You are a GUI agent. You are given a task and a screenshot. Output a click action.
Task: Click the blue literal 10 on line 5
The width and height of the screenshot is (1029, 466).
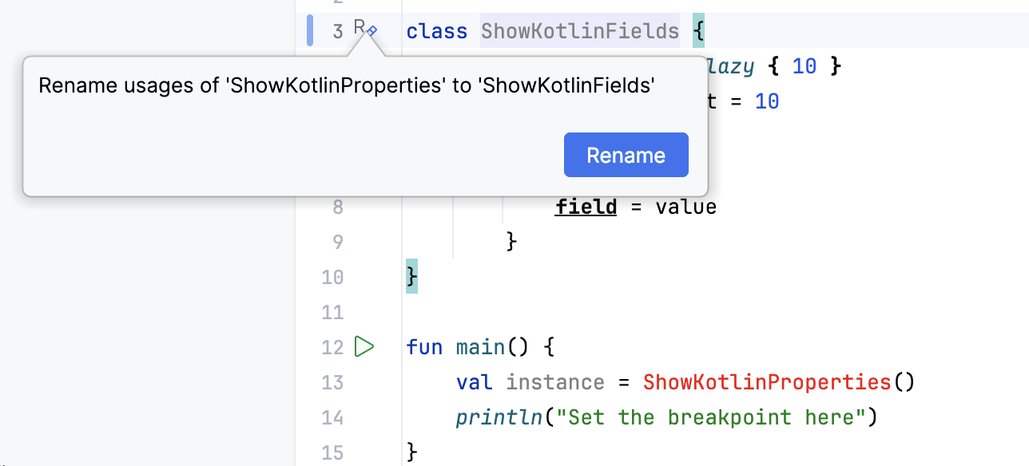pyautogui.click(x=765, y=101)
